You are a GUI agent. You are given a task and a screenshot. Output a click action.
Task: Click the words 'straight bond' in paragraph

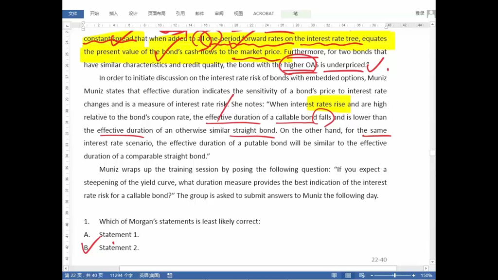(x=255, y=130)
